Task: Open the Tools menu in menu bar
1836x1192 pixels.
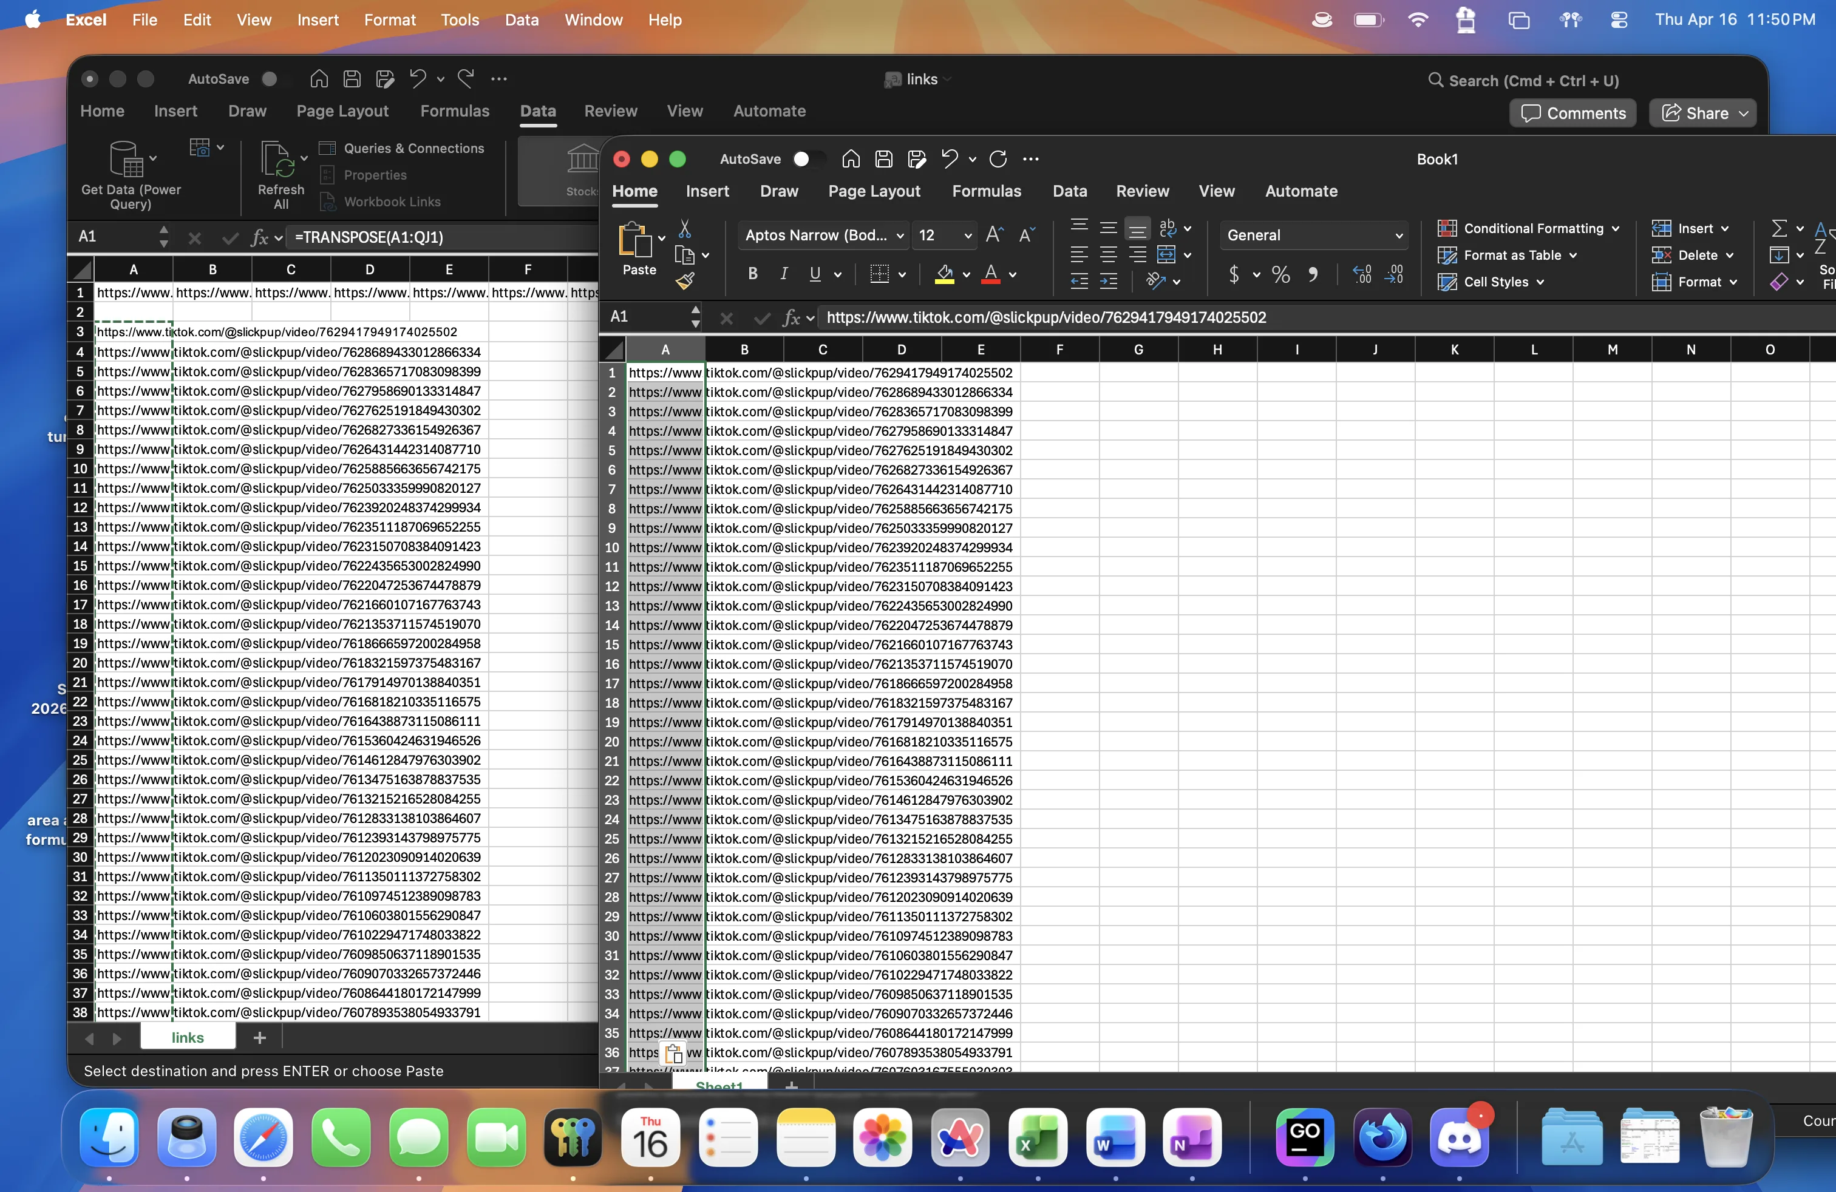Action: tap(460, 20)
